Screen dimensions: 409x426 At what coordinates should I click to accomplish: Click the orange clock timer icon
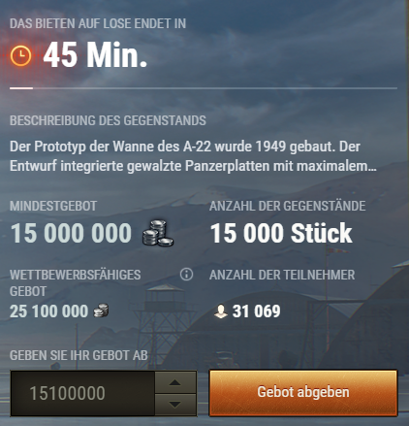point(21,55)
